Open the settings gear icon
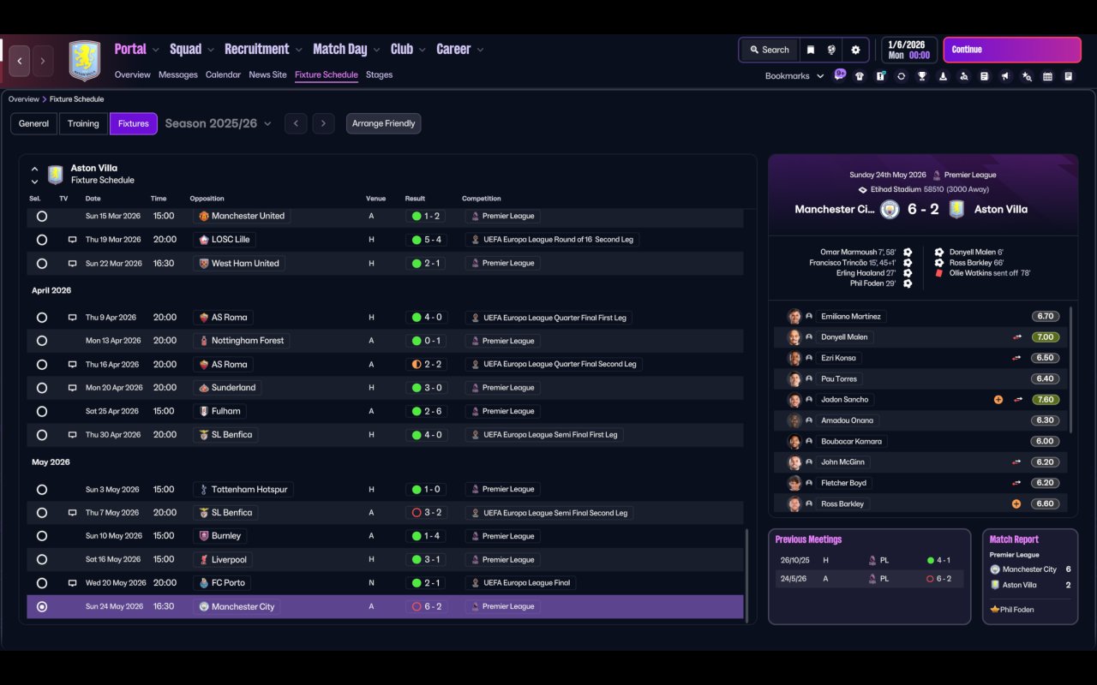 click(x=855, y=50)
